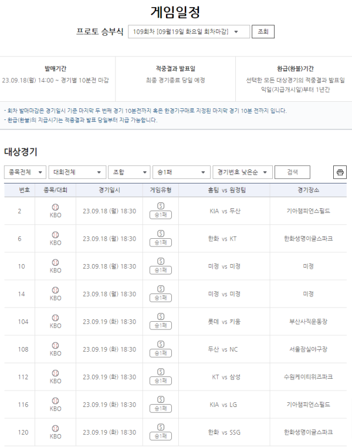The height and width of the screenshot is (447, 352).
Task: Click baseball icon for game 112
Action: tap(56, 373)
